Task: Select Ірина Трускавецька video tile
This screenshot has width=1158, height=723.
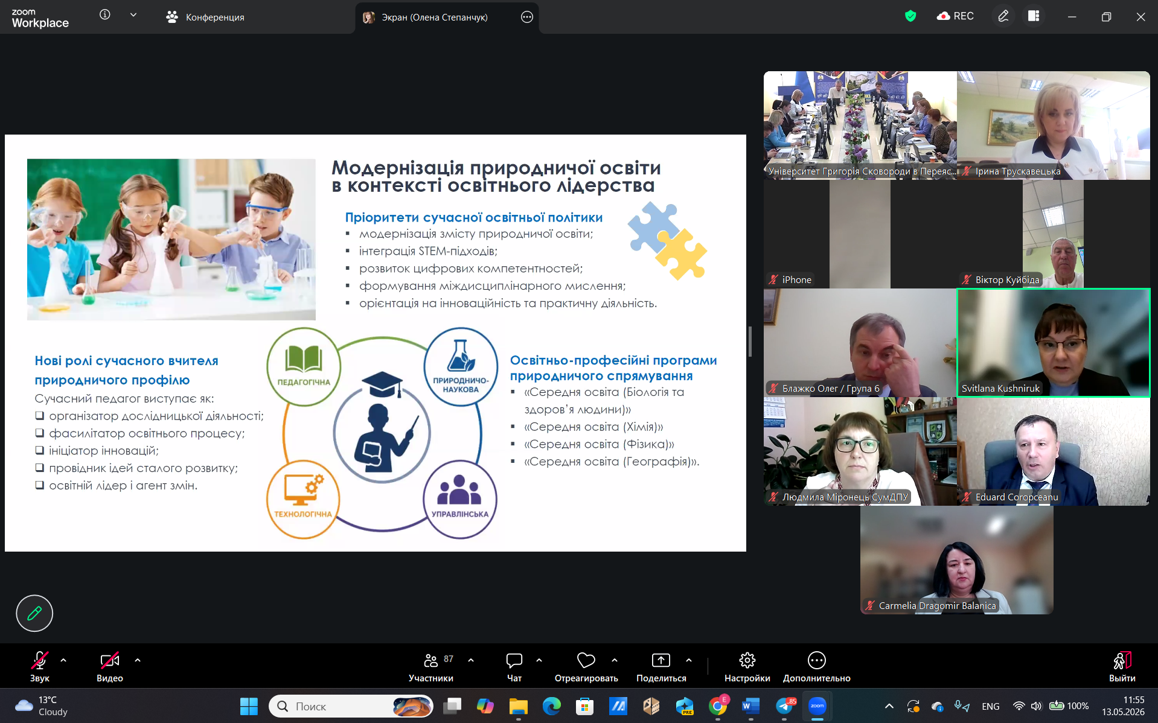Action: click(1054, 126)
